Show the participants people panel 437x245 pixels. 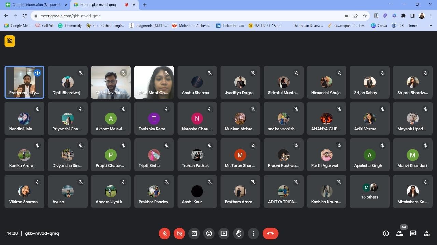tap(399, 233)
